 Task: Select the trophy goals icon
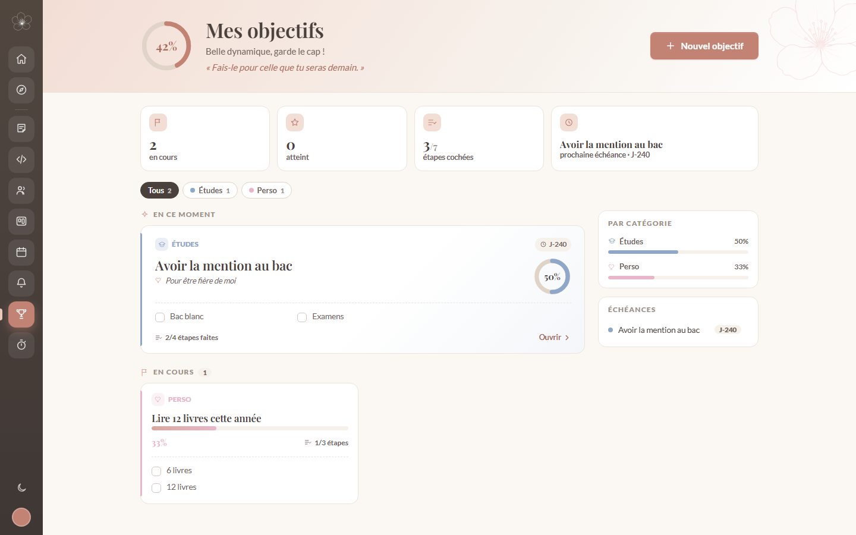point(21,314)
